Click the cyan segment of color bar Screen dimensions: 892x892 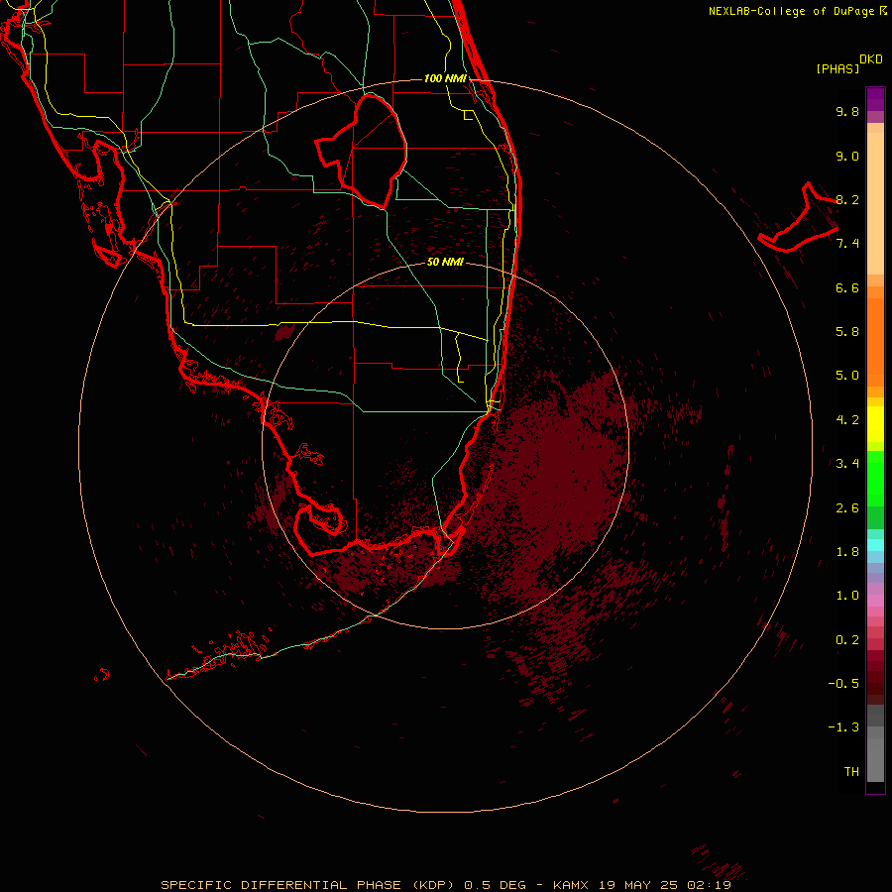pos(875,545)
